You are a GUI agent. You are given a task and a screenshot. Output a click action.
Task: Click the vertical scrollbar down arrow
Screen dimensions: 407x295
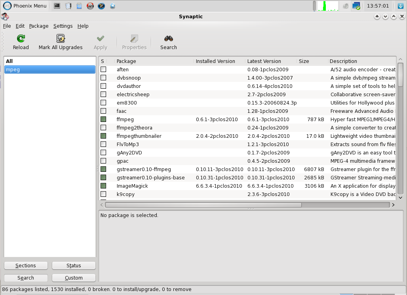click(400, 198)
